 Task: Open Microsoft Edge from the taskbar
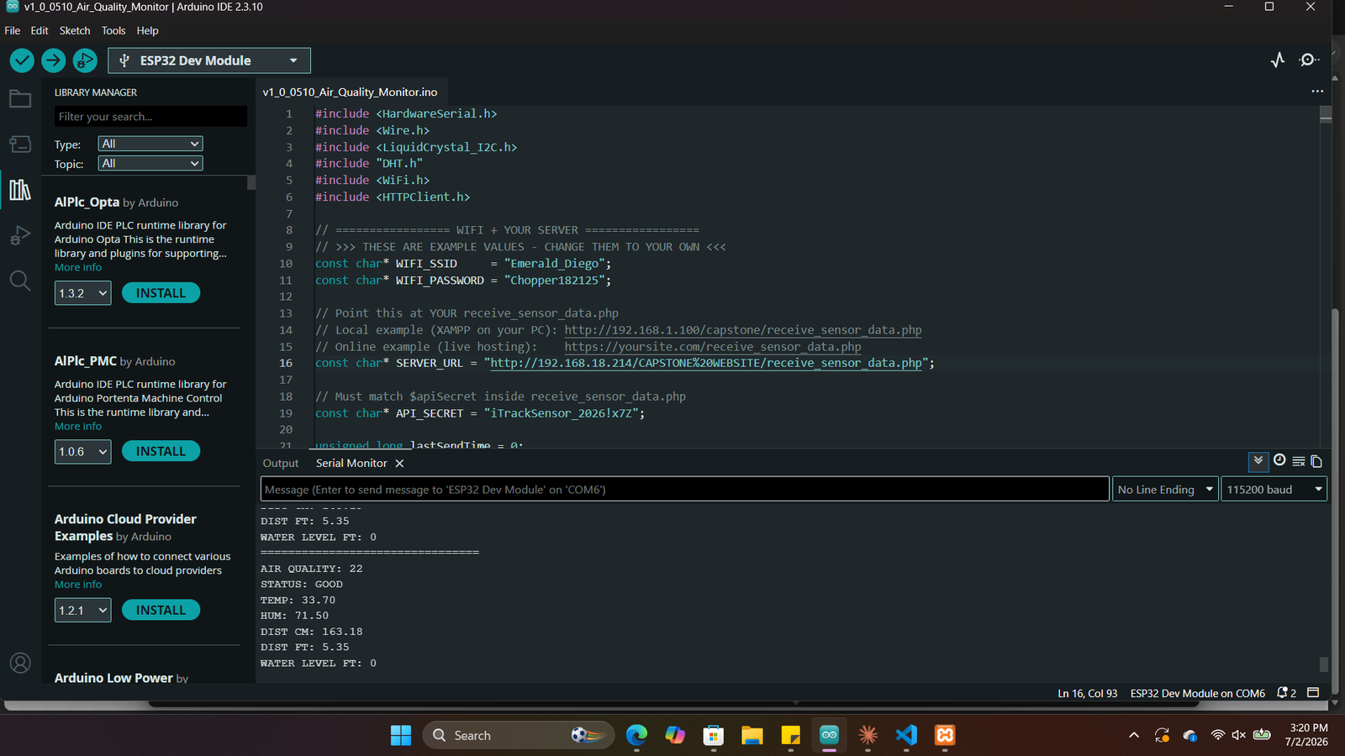(x=636, y=736)
